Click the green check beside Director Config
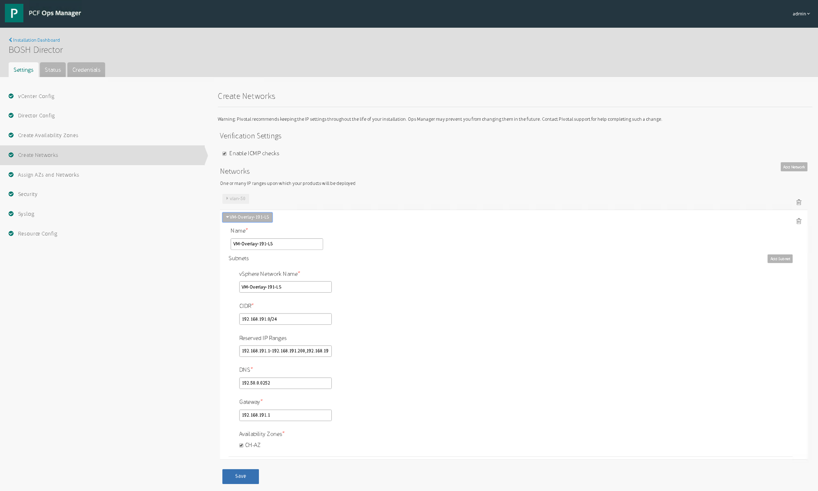Image resolution: width=818 pixels, height=491 pixels. (x=11, y=116)
